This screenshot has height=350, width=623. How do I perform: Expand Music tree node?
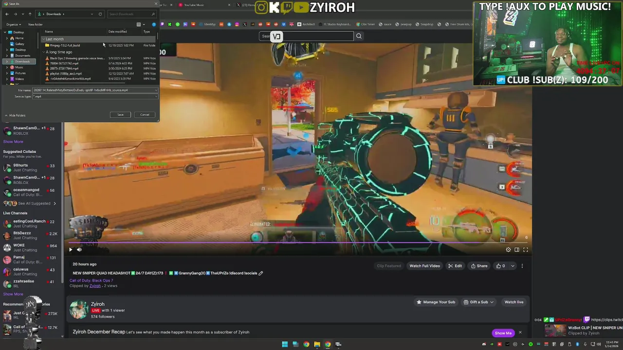pos(7,68)
